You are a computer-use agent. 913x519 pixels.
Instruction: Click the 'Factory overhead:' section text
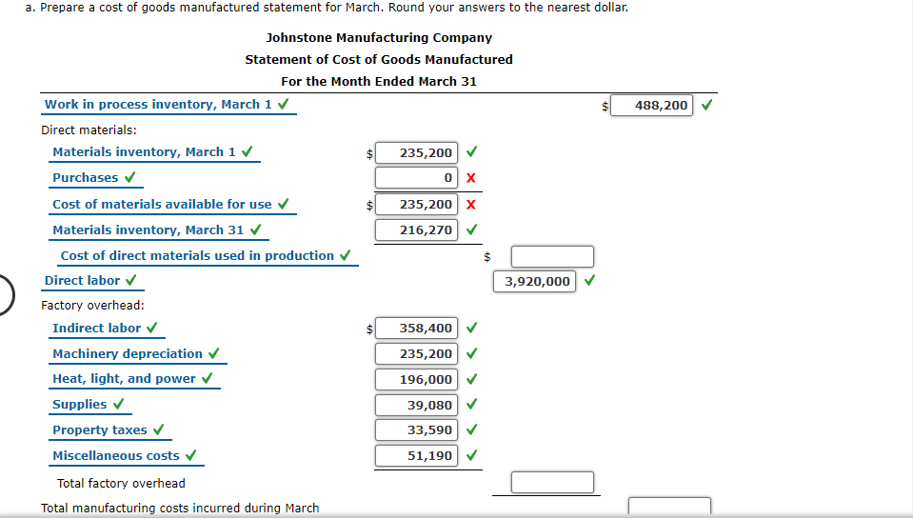pos(92,306)
